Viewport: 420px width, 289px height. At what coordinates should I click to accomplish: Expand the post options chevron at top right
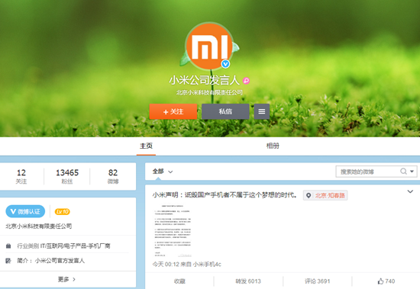[410, 191]
